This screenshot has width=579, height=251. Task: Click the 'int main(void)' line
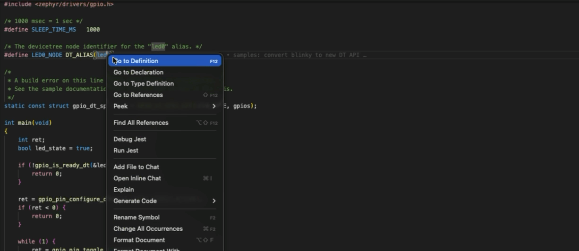[x=28, y=123]
